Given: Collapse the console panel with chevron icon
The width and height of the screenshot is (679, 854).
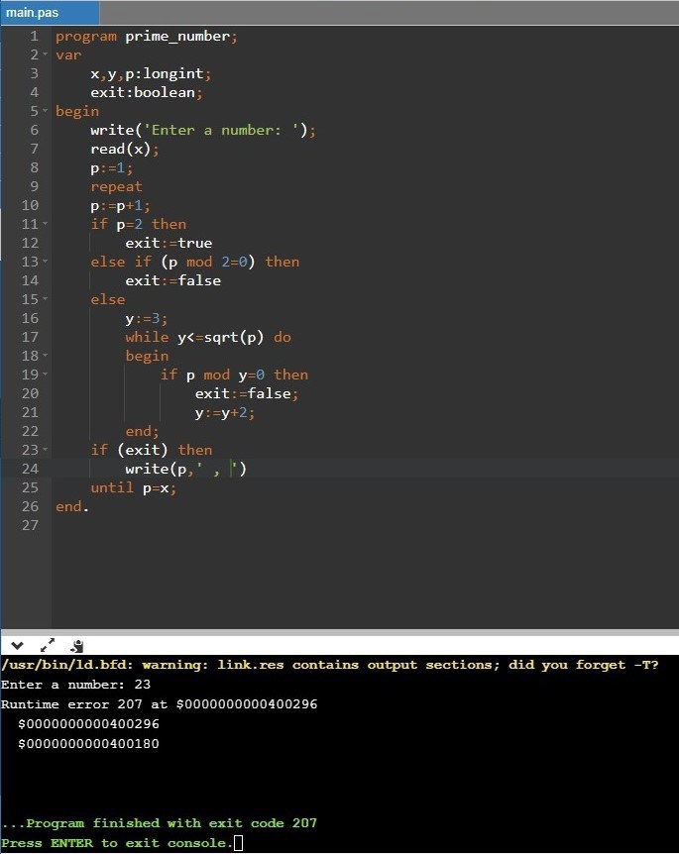Looking at the screenshot, I should coord(16,645).
